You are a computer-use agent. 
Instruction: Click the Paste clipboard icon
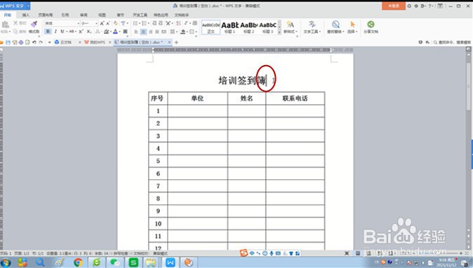pyautogui.click(x=5, y=24)
